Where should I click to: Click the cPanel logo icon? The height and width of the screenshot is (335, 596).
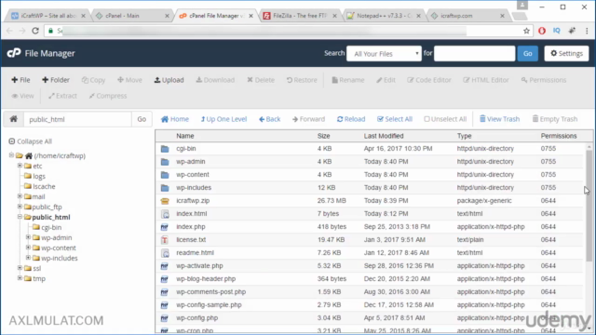(x=14, y=53)
